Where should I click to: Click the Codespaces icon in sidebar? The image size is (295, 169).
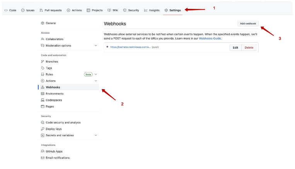coord(43,100)
